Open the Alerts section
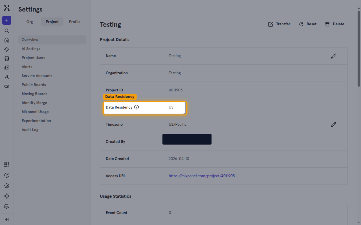 [x=52, y=67]
